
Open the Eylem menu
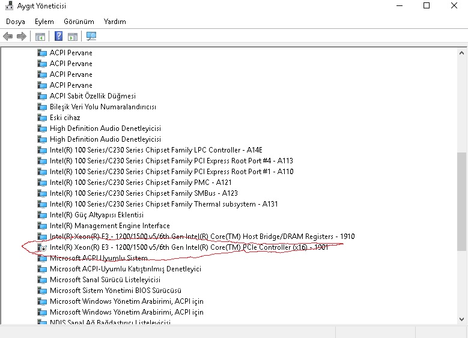44,22
